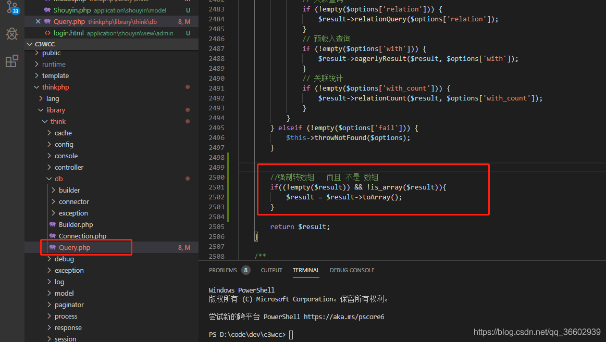Expand the model folder

point(64,293)
